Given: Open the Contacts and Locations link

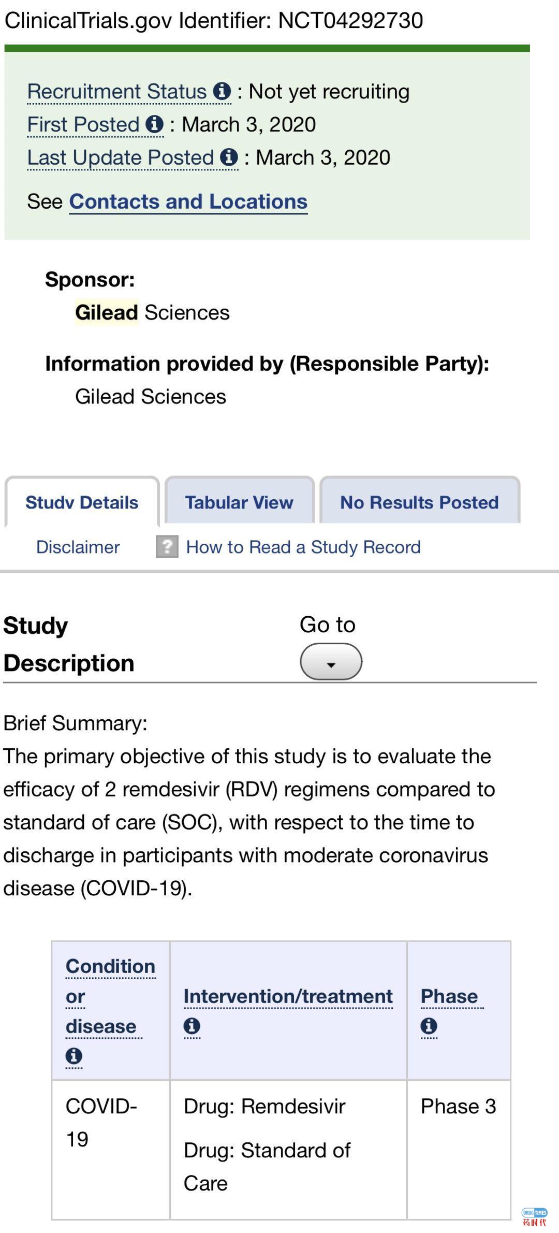Looking at the screenshot, I should 188,201.
